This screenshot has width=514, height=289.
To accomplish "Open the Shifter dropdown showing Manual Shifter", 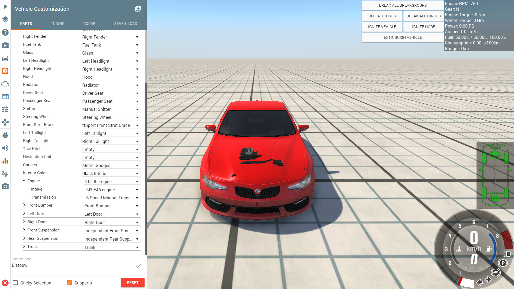I will [x=111, y=109].
